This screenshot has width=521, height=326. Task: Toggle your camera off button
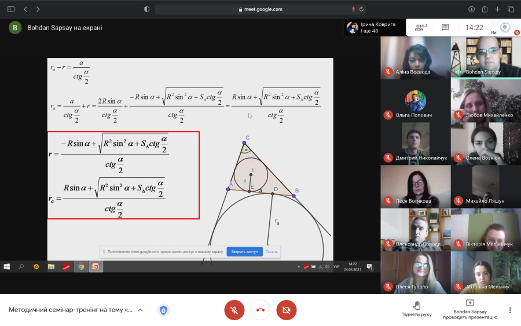click(287, 310)
